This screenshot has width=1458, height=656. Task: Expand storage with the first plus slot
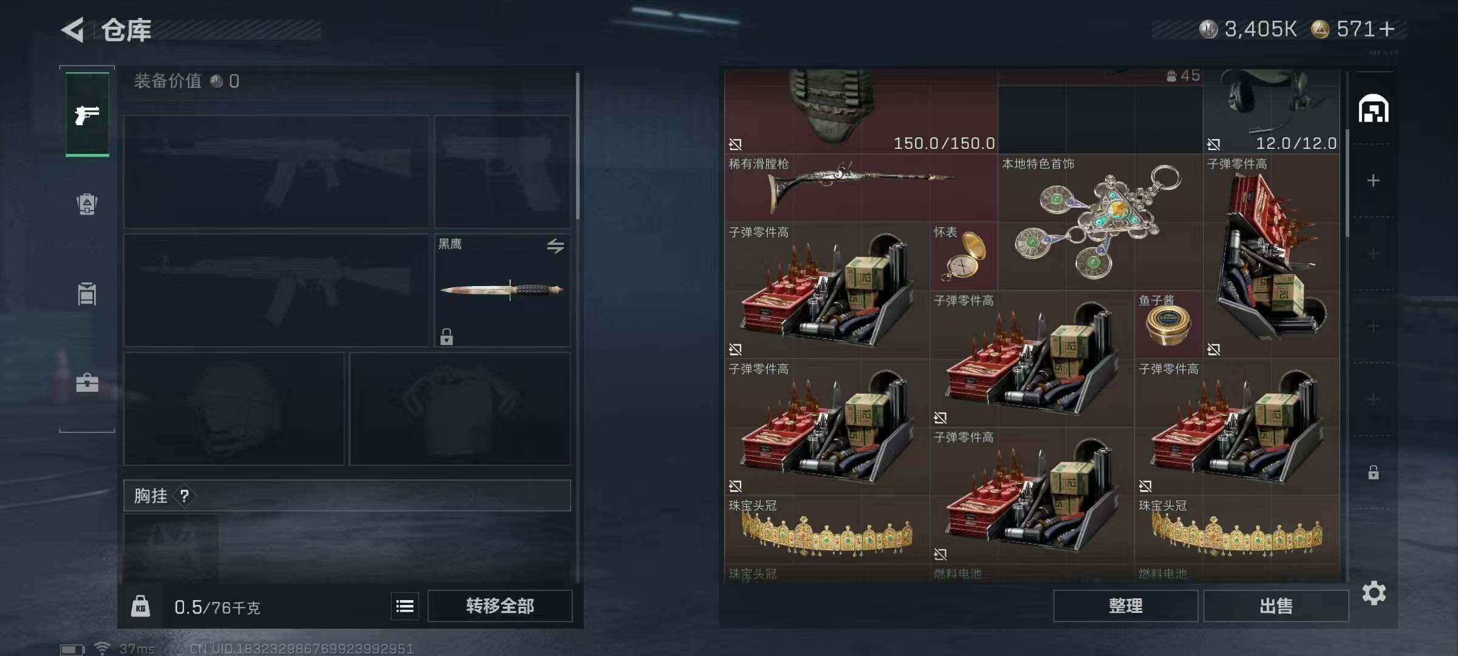pos(1373,180)
